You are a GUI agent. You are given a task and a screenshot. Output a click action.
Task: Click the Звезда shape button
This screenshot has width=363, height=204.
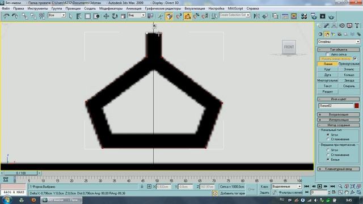click(x=349, y=80)
